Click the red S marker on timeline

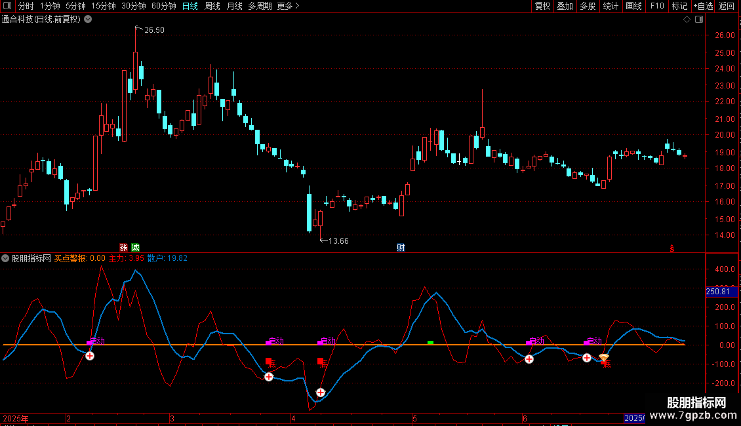(x=671, y=248)
